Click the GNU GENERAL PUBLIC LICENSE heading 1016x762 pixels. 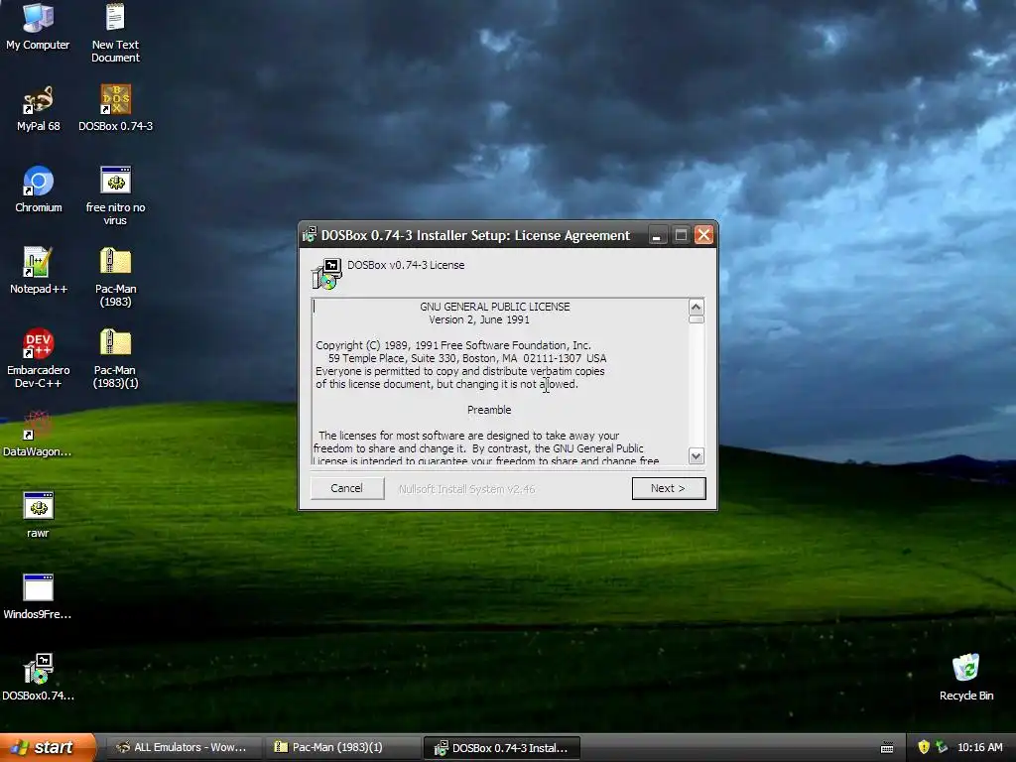[495, 307]
